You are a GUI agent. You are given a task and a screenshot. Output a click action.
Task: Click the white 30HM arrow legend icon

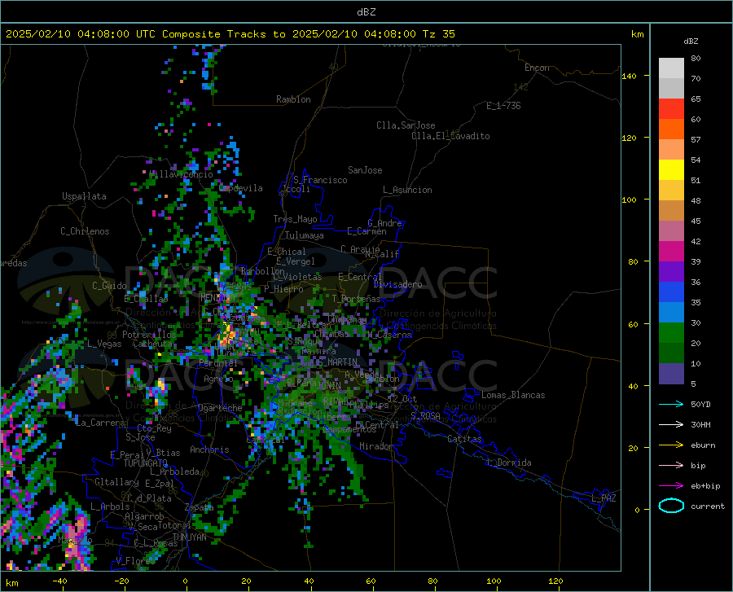(671, 425)
